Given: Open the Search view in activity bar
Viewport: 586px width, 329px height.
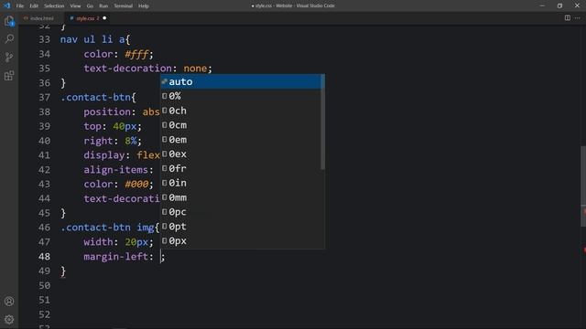Looking at the screenshot, I should 9,38.
